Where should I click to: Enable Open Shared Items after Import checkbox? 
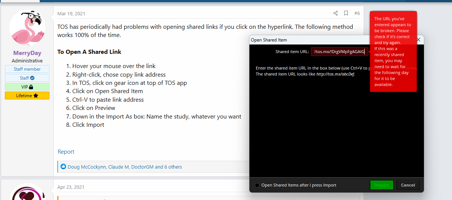click(x=257, y=185)
